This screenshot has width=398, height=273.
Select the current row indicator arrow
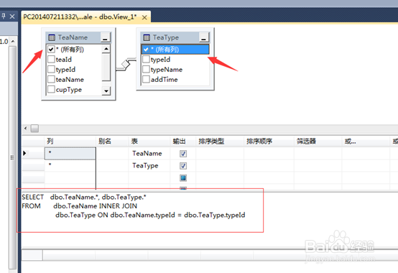25,153
